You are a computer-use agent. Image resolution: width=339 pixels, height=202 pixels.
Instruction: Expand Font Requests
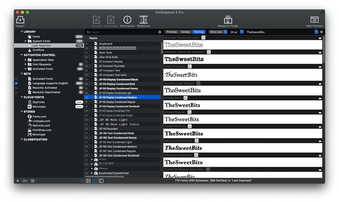point(25,64)
